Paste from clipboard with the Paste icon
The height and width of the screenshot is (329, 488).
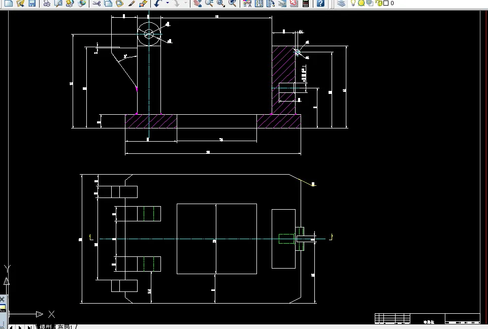click(x=120, y=4)
